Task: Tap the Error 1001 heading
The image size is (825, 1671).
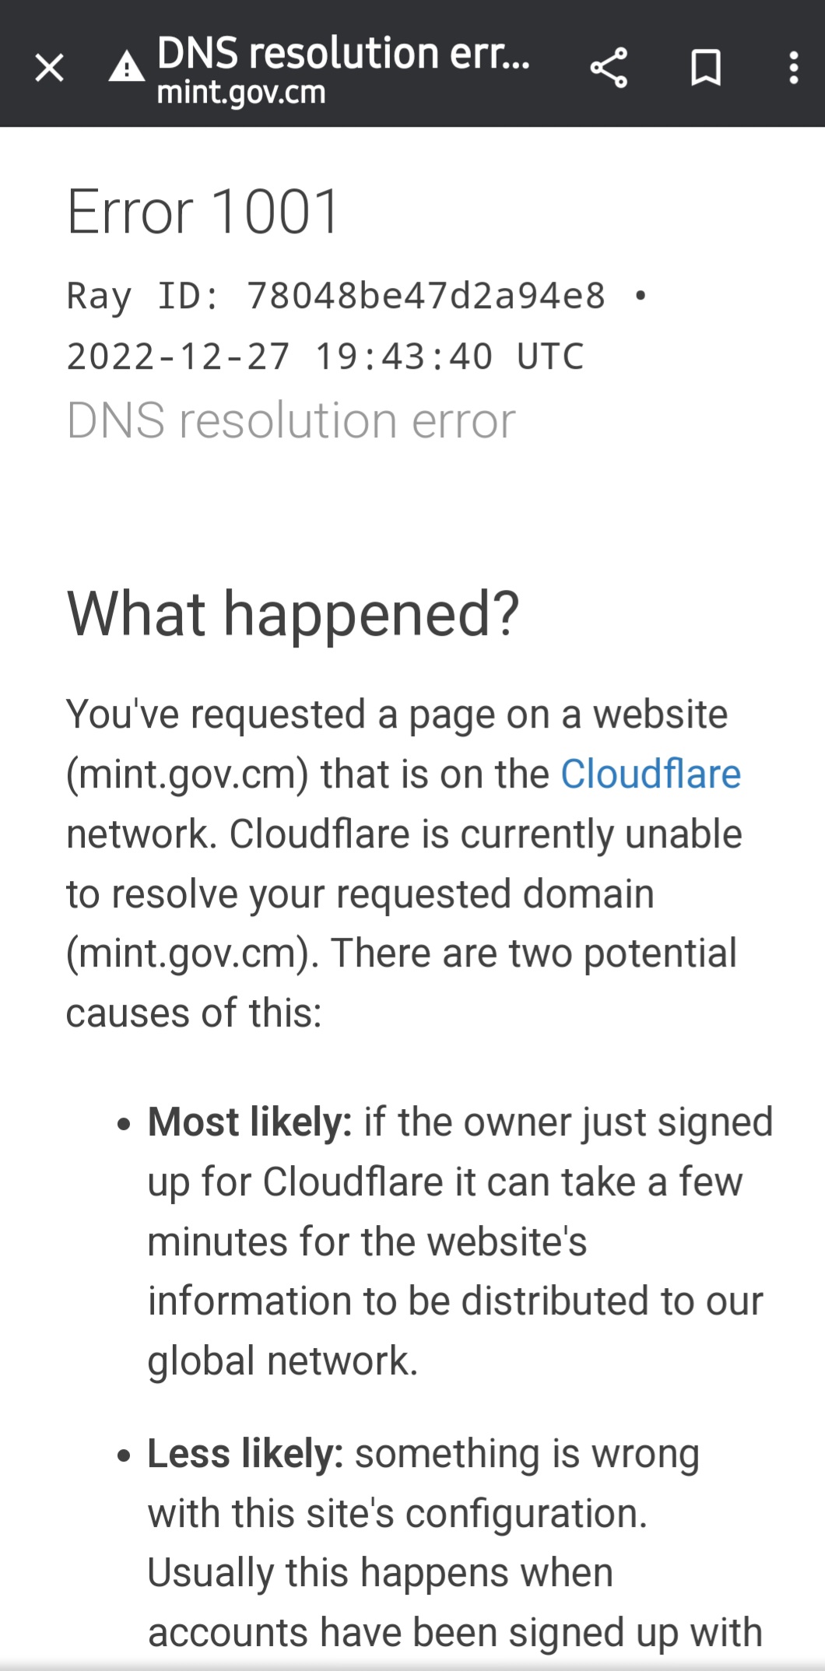Action: 204,212
